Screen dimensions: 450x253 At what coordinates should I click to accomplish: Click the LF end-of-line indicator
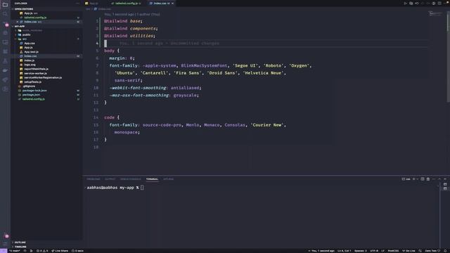click(x=382, y=251)
